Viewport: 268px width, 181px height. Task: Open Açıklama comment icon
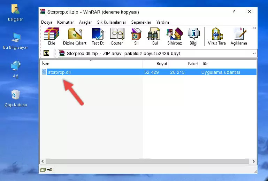[x=239, y=36]
